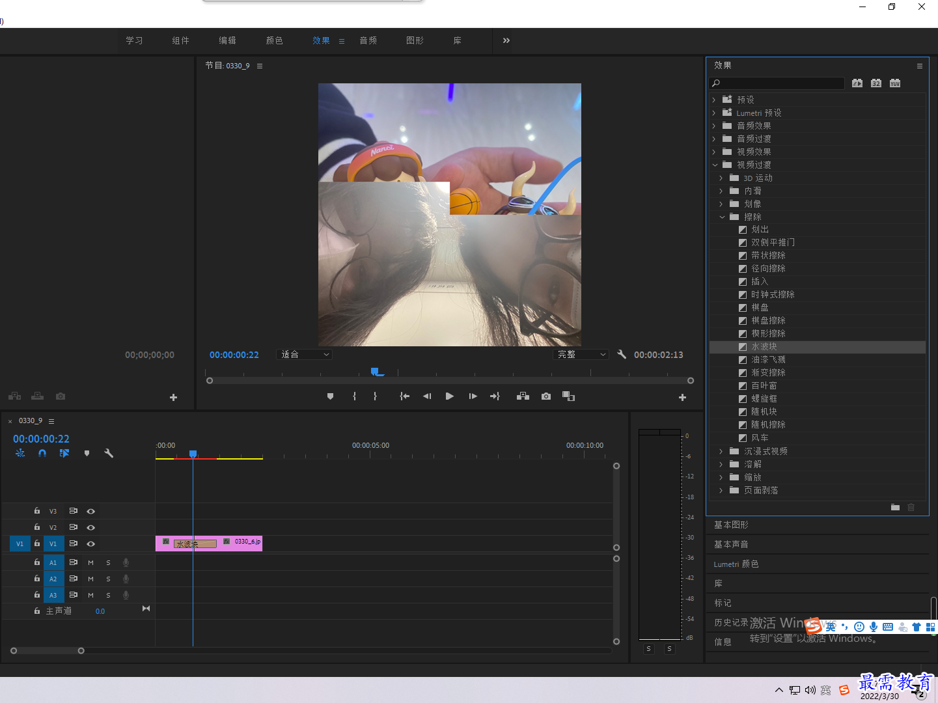Click the Effects panel search field
Screen dimensions: 938x703
tap(777, 83)
